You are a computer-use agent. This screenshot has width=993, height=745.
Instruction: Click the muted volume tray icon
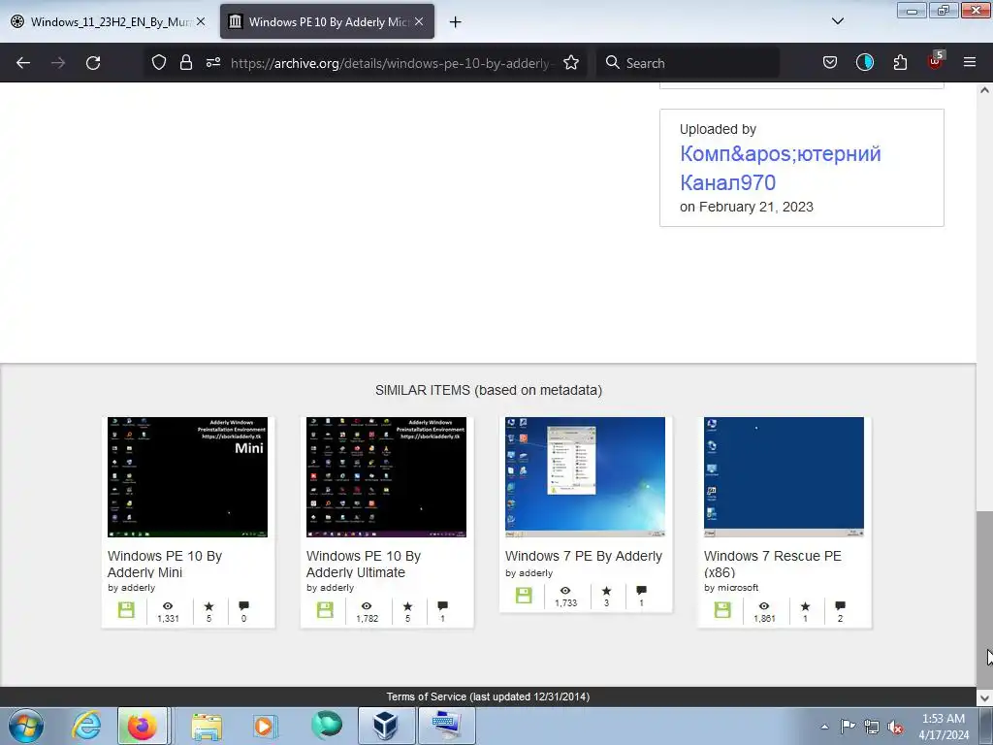pos(895,727)
